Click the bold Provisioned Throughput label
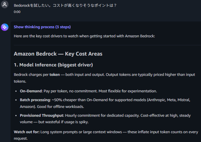 click(42, 116)
